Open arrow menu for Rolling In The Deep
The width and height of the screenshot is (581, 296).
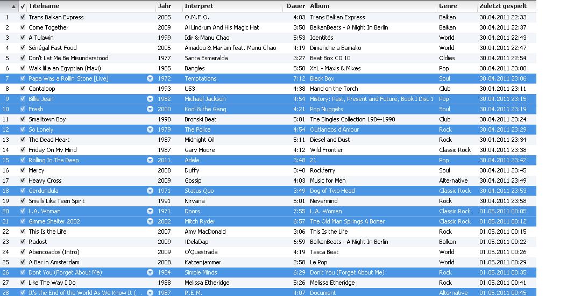coord(150,160)
